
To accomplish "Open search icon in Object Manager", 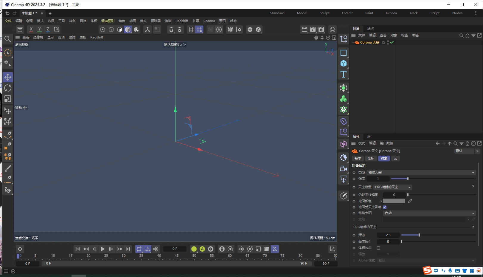I will [x=461, y=35].
